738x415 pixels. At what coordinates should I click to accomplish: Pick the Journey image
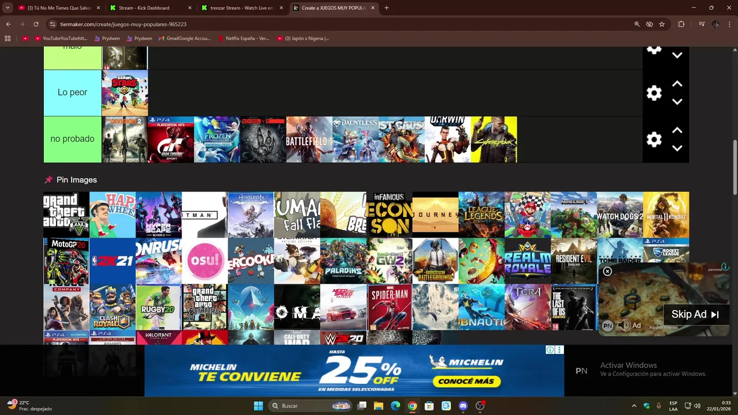pyautogui.click(x=435, y=215)
